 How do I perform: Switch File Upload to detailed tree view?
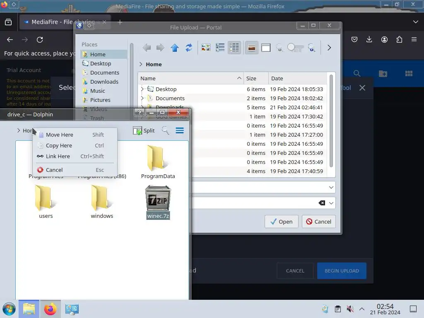[234, 48]
